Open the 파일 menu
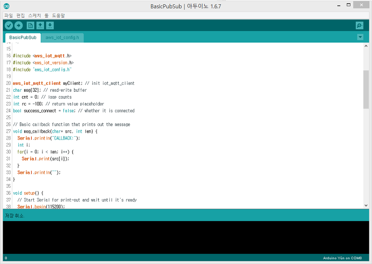 coord(9,16)
